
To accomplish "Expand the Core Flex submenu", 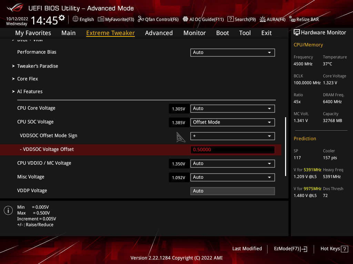I will [x=28, y=79].
